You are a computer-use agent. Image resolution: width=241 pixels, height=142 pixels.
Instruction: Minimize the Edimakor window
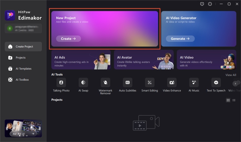[x=221, y=4]
